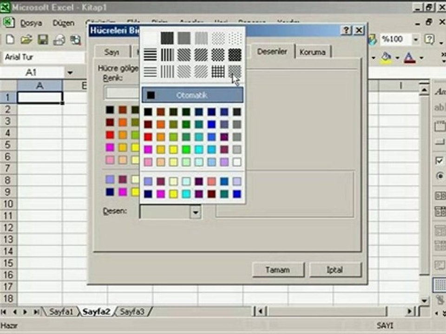Select the radio button on the right panel
446x334 pixels.
[440, 176]
